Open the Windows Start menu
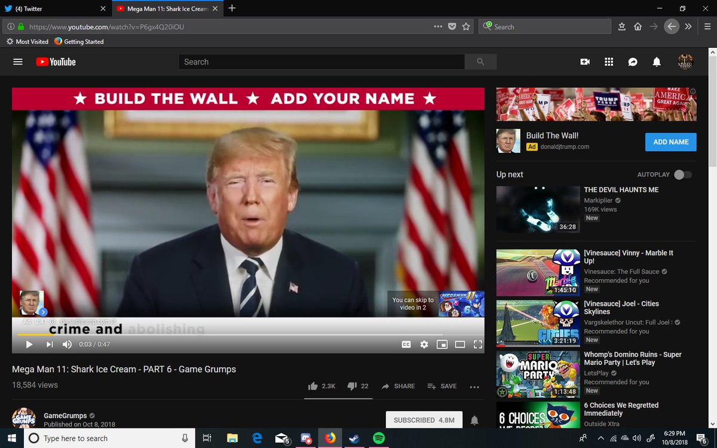 tap(12, 438)
